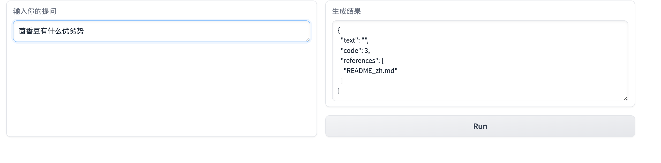
Task: Click the opening square bracket after references
Action: 383,61
